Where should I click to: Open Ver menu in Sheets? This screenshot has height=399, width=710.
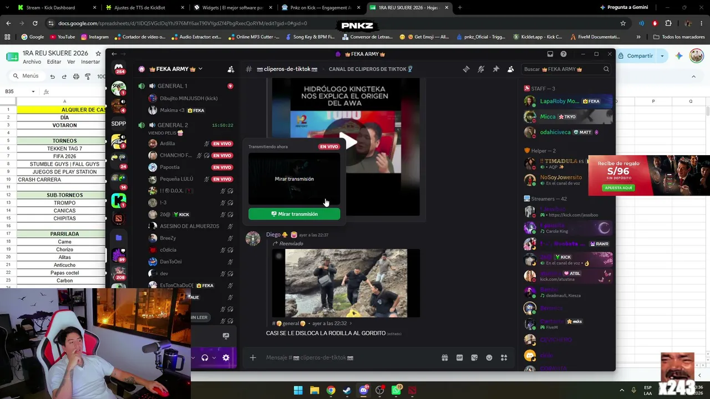point(71,62)
